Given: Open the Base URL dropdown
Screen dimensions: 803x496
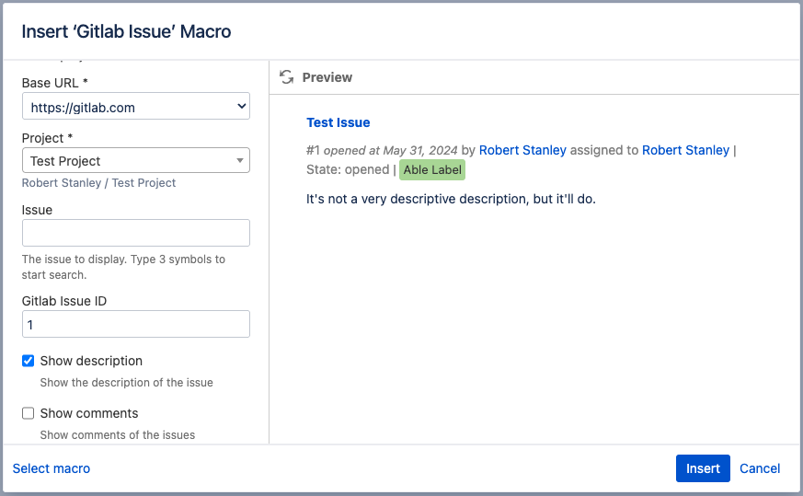Looking at the screenshot, I should click(136, 107).
